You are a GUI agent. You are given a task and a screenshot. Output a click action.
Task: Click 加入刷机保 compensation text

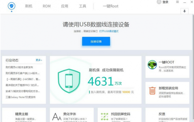click(x=111, y=92)
